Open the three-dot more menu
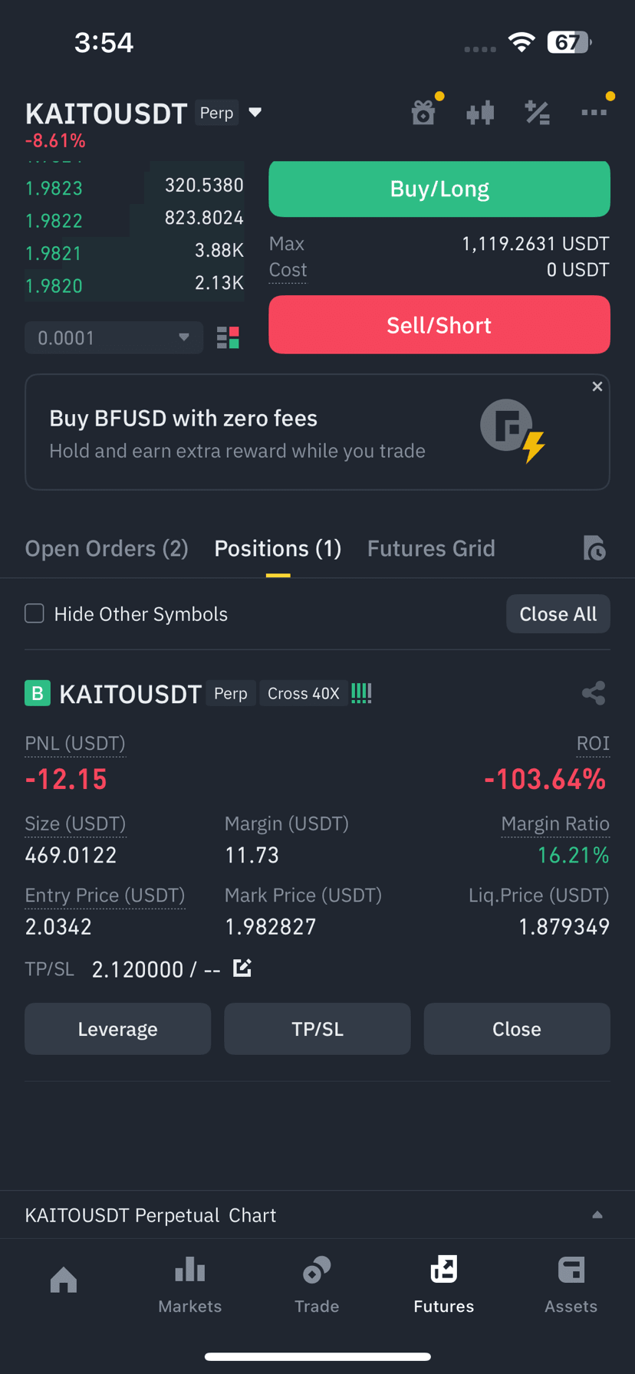 (x=594, y=112)
